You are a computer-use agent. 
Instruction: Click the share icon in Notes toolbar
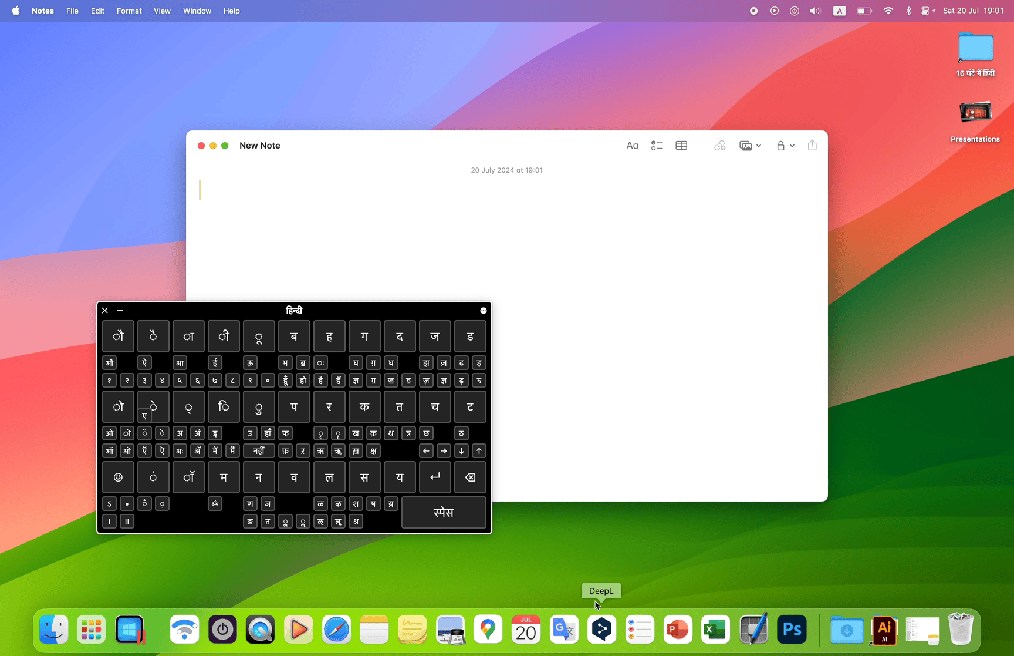coord(812,145)
